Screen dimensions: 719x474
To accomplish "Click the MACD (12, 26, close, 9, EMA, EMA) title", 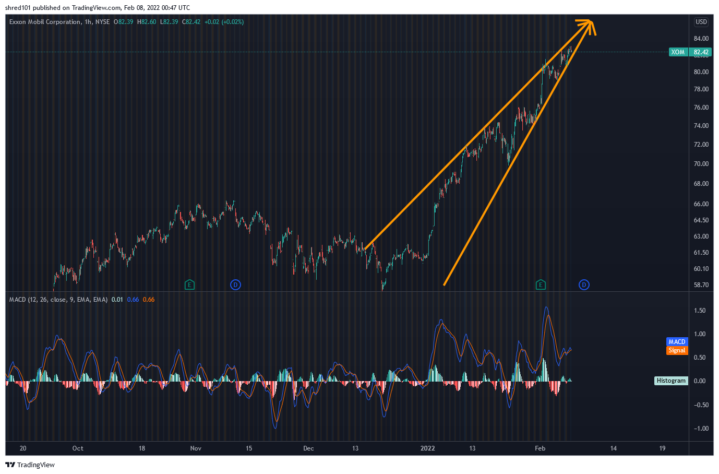I will click(58, 300).
